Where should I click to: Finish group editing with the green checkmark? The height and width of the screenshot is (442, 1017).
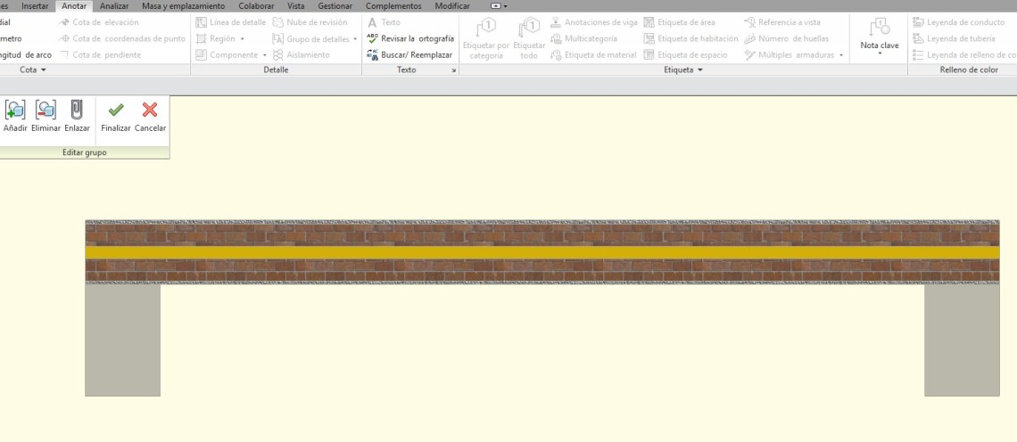pyautogui.click(x=115, y=110)
